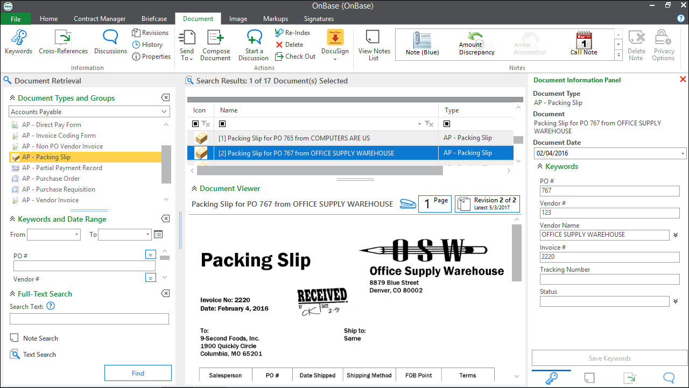Click Note Search

point(34,338)
